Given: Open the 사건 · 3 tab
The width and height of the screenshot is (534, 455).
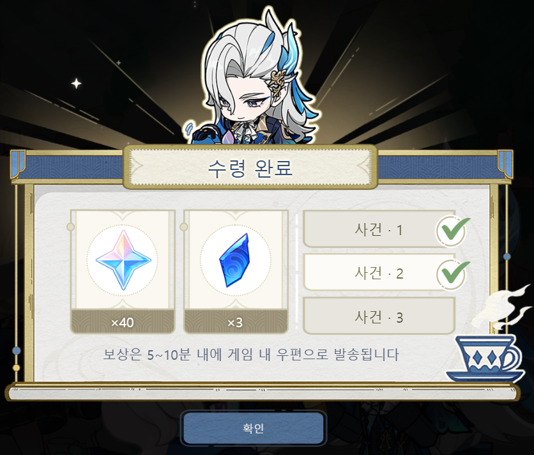Looking at the screenshot, I should [379, 316].
